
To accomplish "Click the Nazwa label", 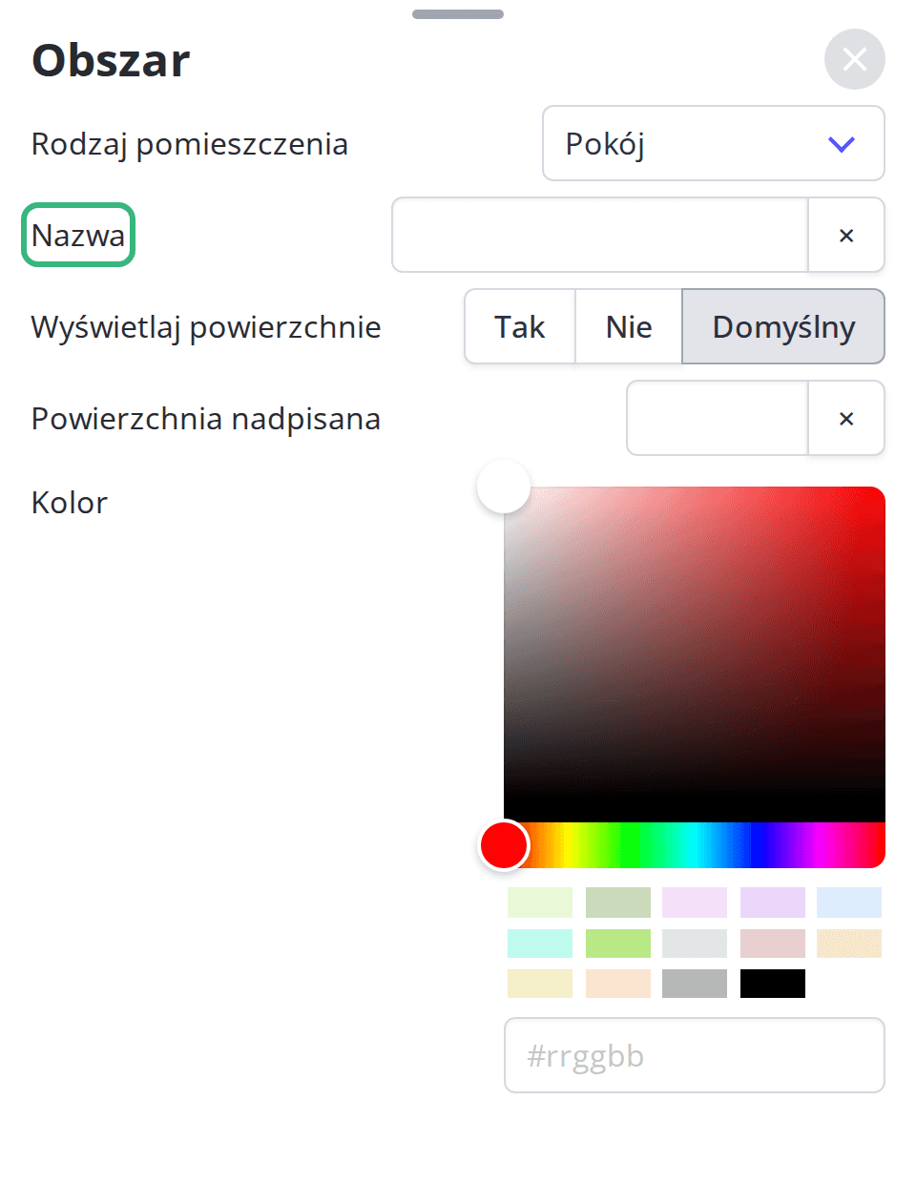I will (x=78, y=235).
